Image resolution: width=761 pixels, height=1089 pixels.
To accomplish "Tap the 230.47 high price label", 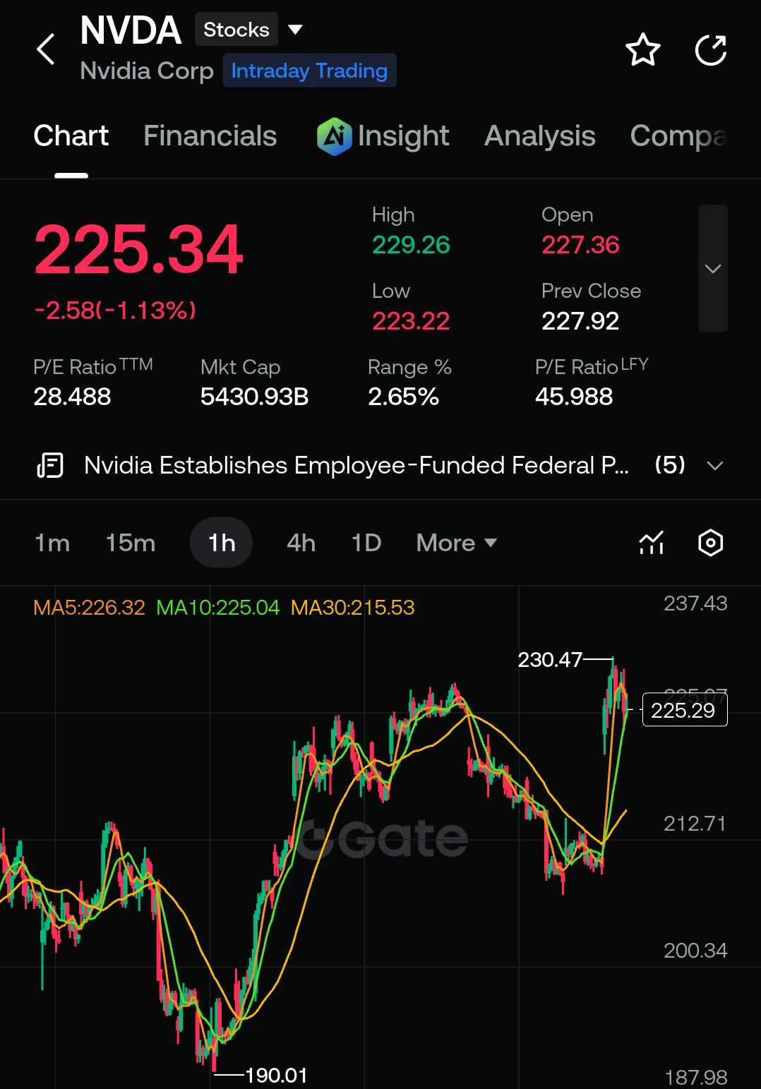I will tap(549, 660).
